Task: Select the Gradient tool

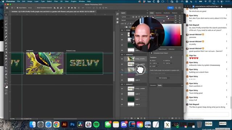Action: pos(6,52)
